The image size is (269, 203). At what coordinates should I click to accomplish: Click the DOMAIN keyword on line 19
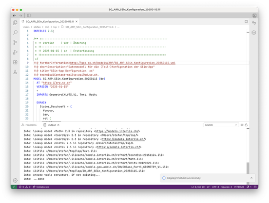[x=41, y=102]
